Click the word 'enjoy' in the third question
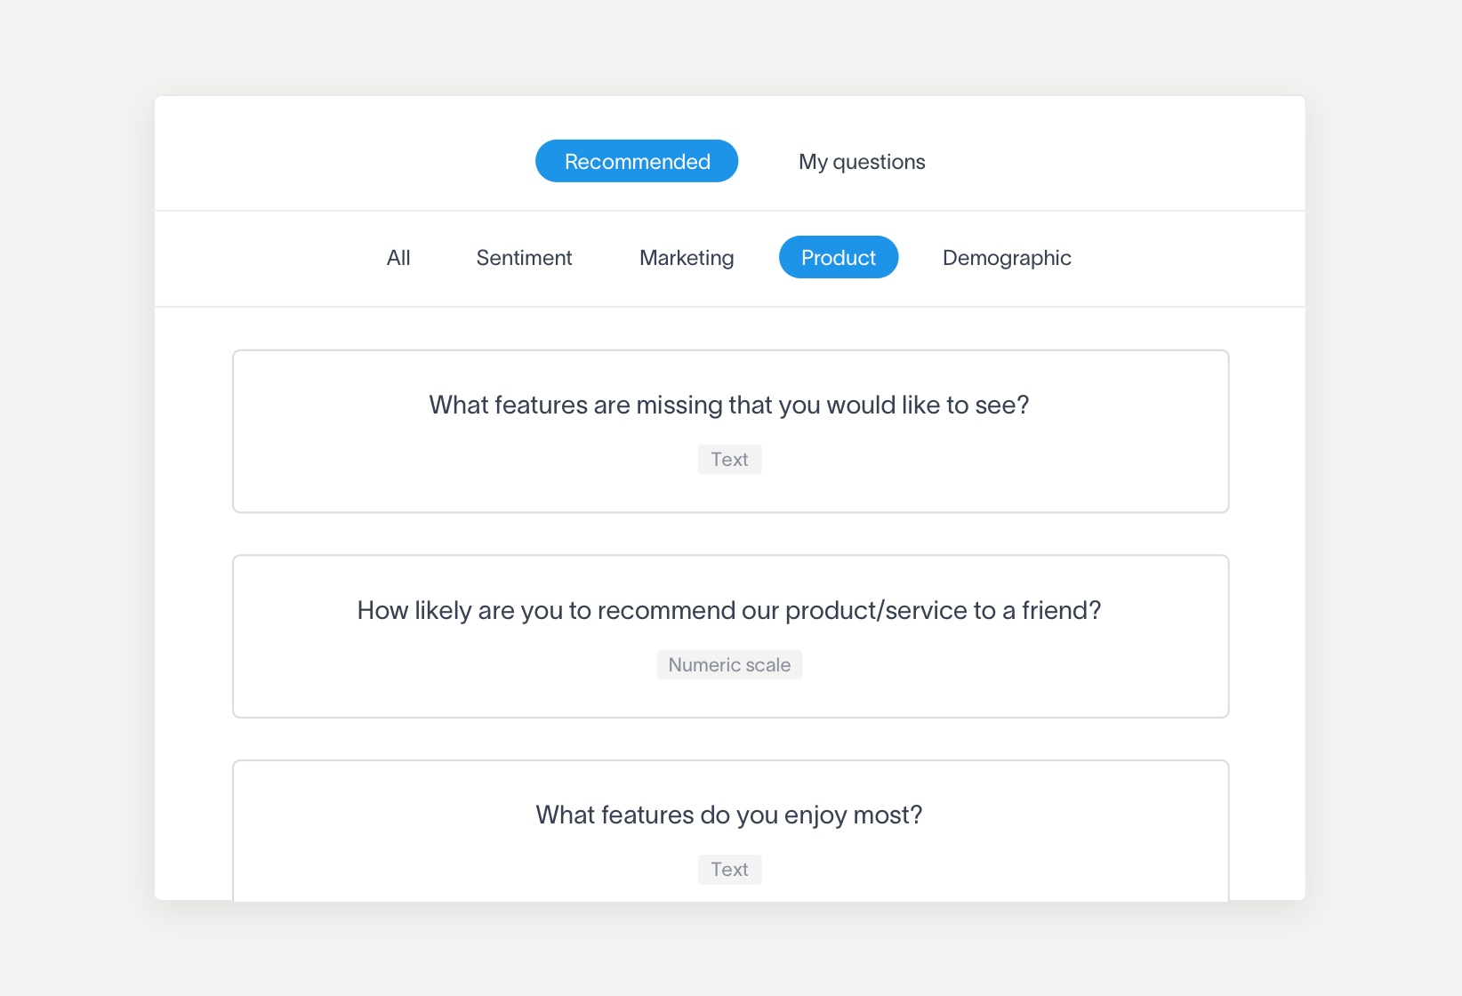This screenshot has height=996, width=1462. [815, 816]
